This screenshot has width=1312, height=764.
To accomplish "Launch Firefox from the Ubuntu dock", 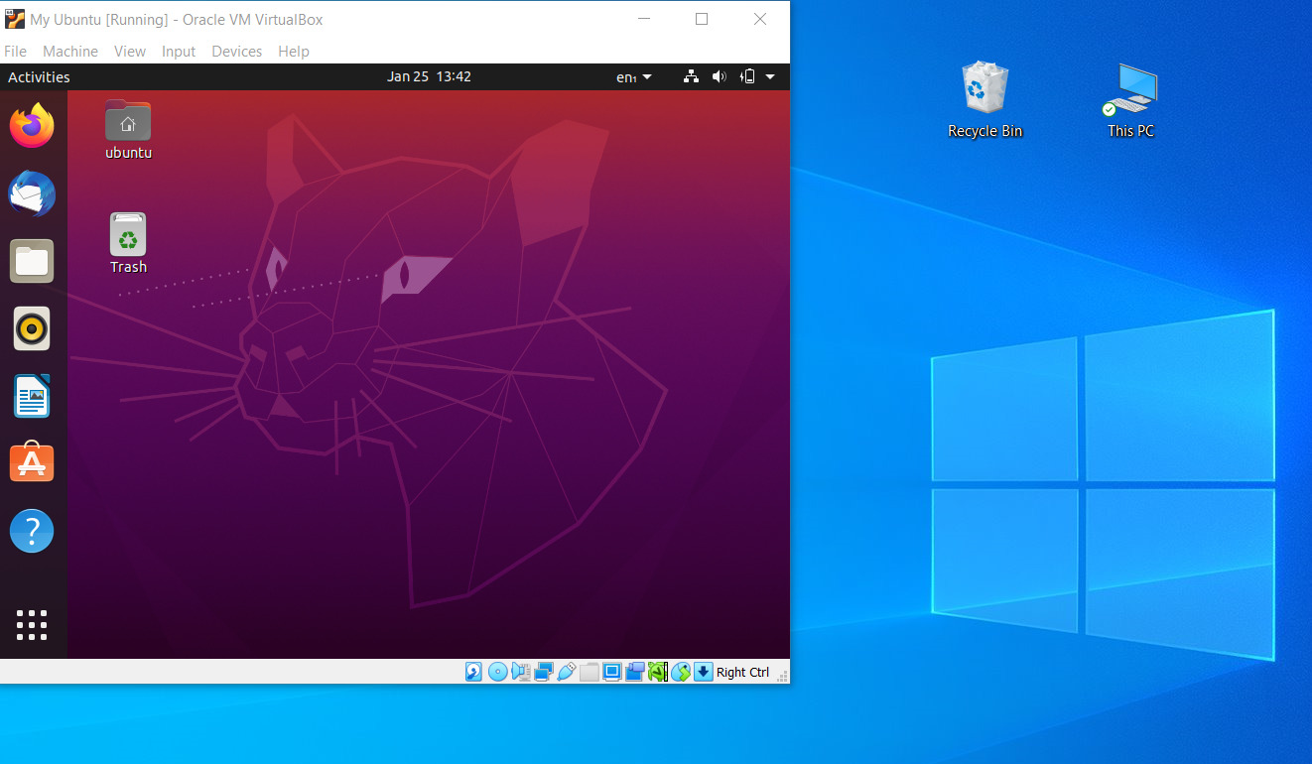I will point(32,126).
